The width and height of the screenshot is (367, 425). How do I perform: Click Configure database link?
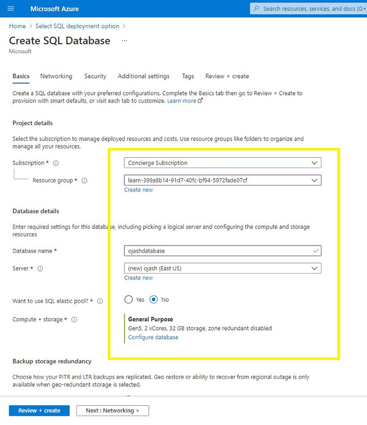click(153, 337)
